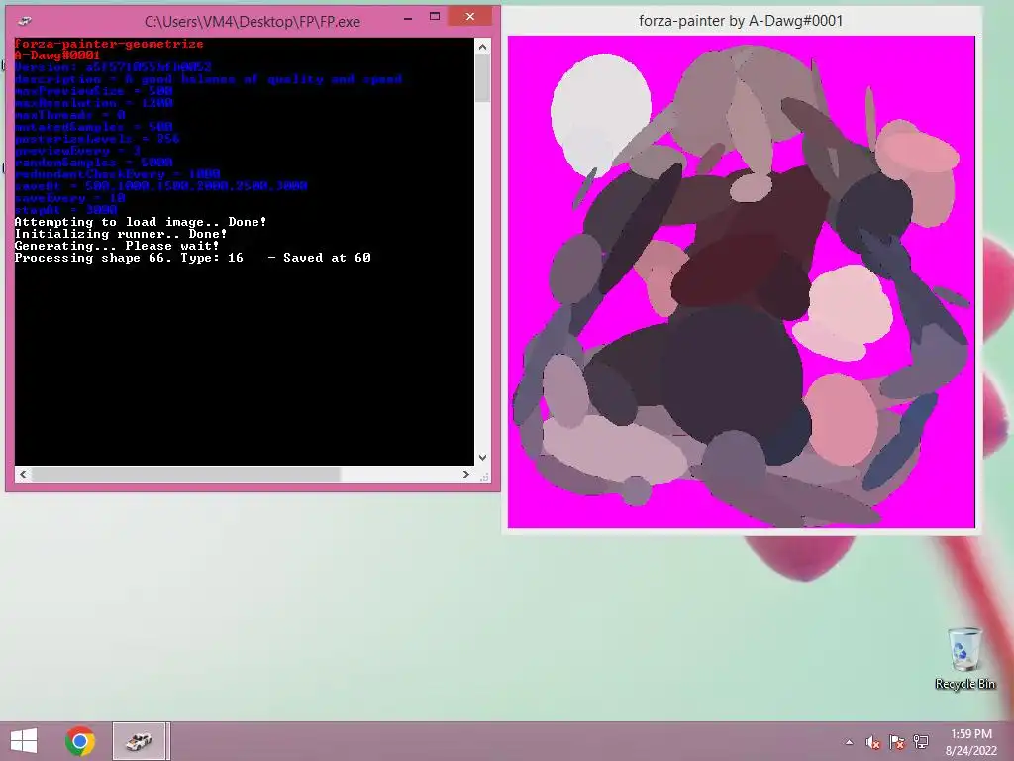1014x761 pixels.
Task: Click the 'stopAt = 3000' console line
Action: click(x=65, y=210)
